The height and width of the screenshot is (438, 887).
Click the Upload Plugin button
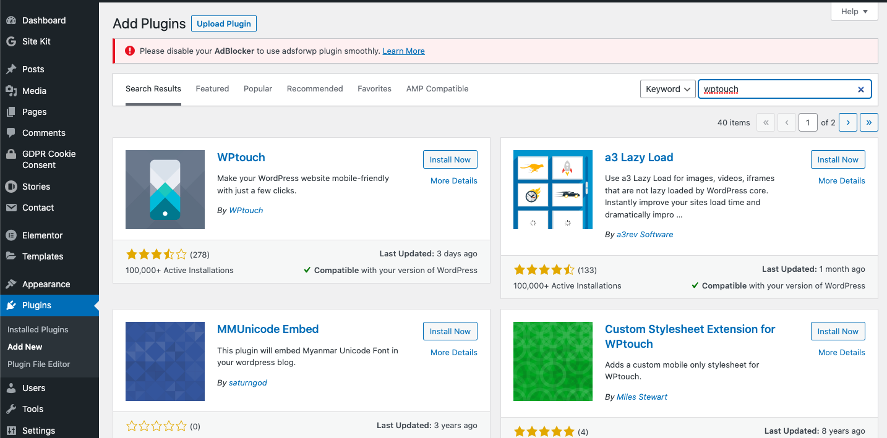pos(224,24)
